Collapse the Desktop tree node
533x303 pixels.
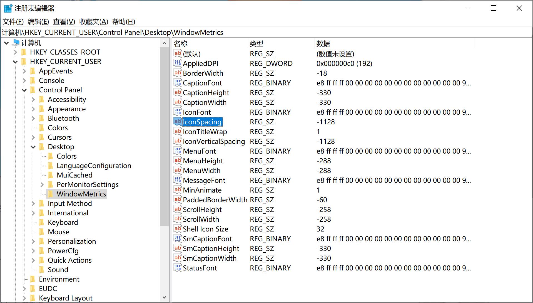33,147
